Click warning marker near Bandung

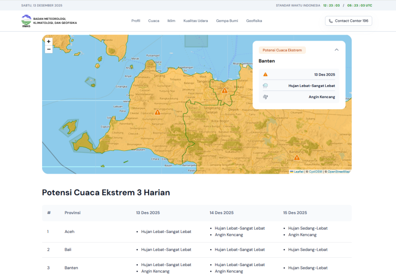[x=297, y=158]
